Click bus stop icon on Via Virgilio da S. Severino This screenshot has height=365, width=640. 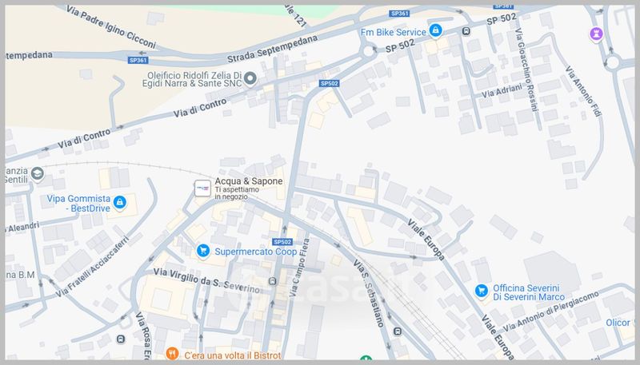point(273,281)
